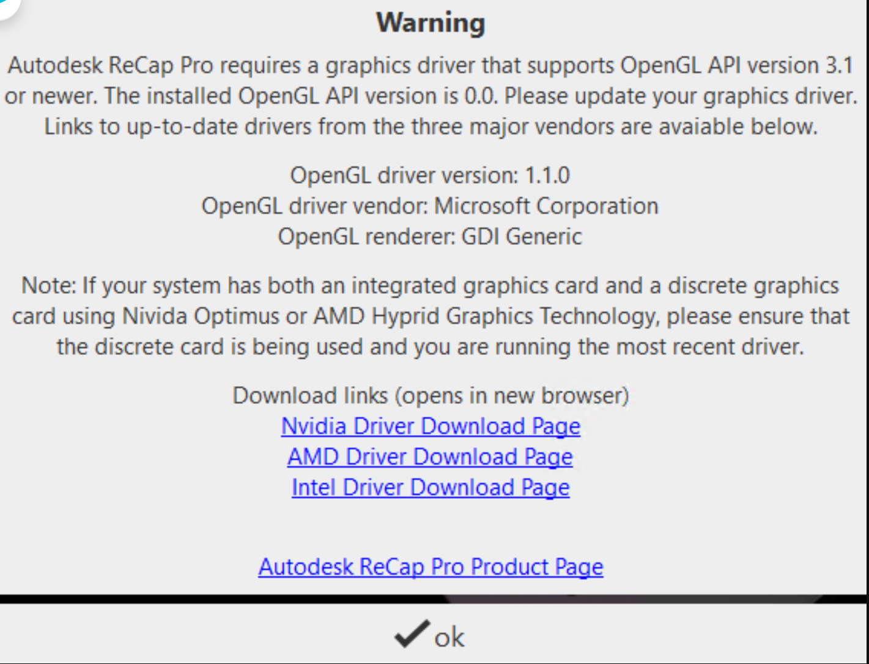The width and height of the screenshot is (869, 664).
Task: Click the checkmark icon beside ok
Action: click(x=411, y=635)
